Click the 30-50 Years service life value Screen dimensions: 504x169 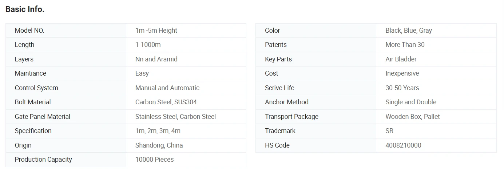tap(402, 88)
